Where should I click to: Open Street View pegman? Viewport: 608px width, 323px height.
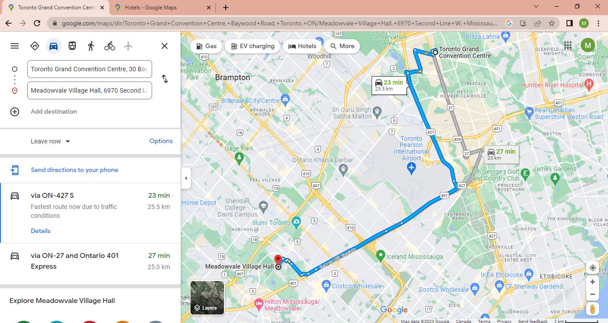point(592,309)
